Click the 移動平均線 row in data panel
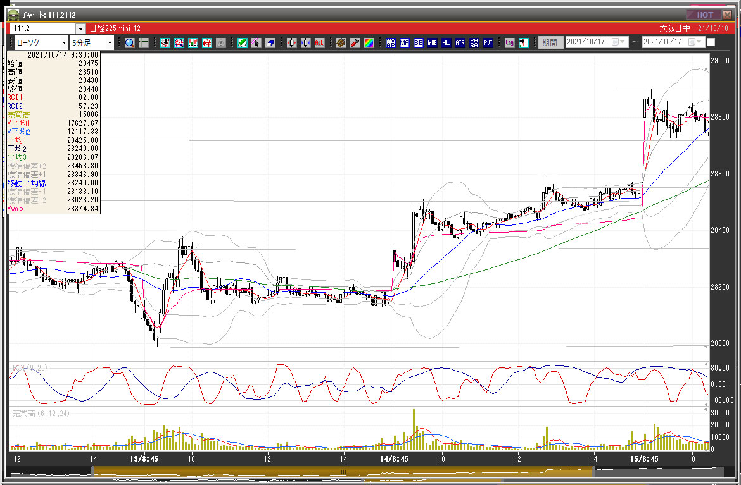 pos(53,183)
